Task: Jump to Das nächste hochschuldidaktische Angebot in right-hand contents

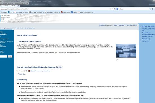Action: click(149, 35)
